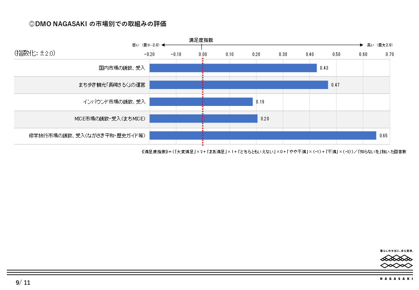The image size is (419, 290).
Task: Click the 暮らしのそばに、ほら世界。 tagline
Action: click(396, 251)
